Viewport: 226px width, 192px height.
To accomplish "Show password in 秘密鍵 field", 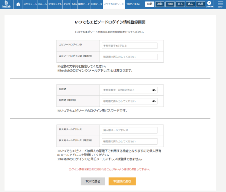I will click(154, 90).
